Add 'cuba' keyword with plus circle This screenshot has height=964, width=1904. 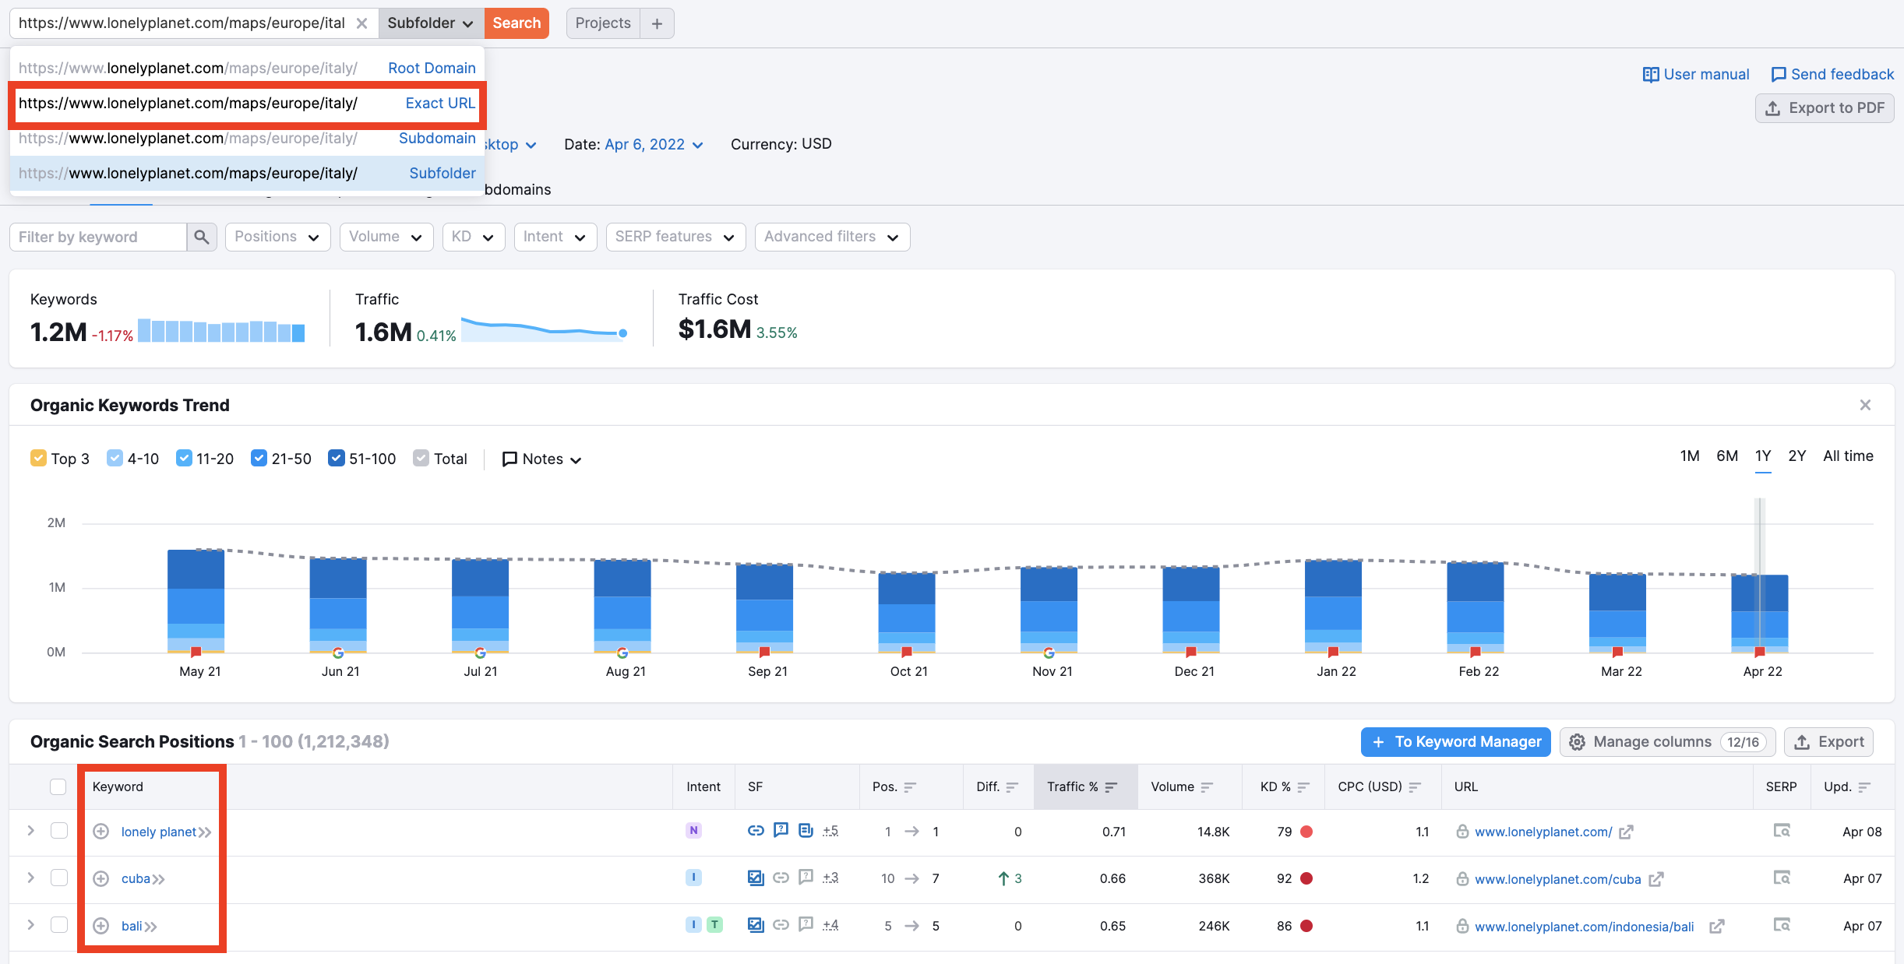101,879
